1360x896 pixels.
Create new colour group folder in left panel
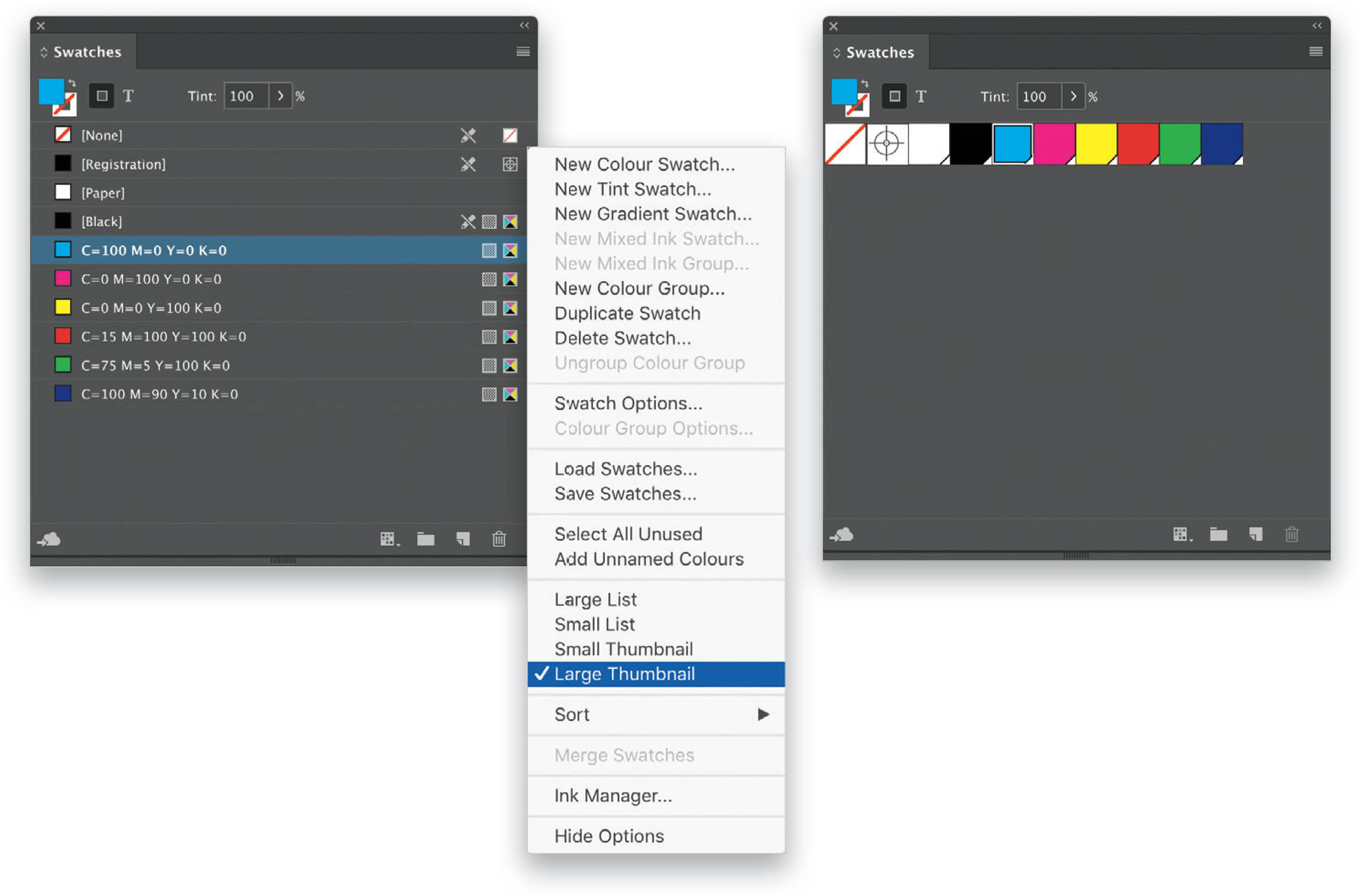(426, 539)
